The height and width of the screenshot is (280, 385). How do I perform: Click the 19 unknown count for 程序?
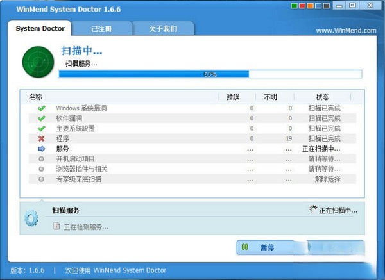pos(289,138)
